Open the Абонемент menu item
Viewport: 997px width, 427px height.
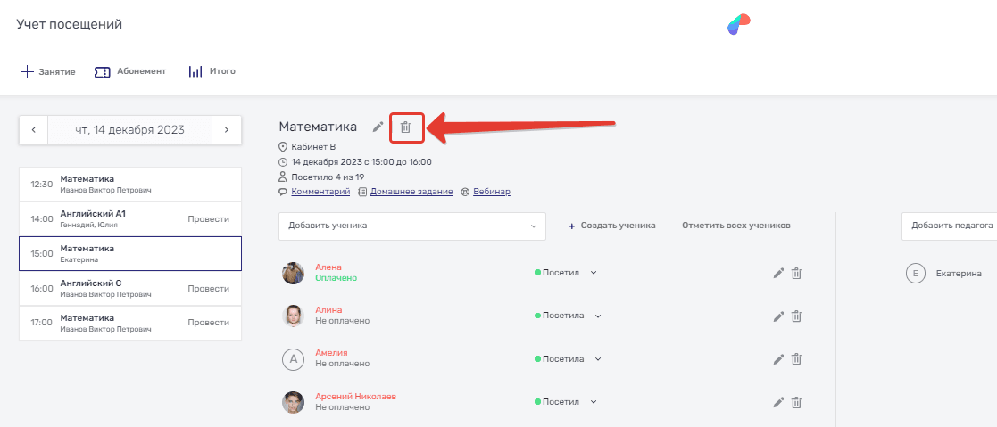(130, 71)
